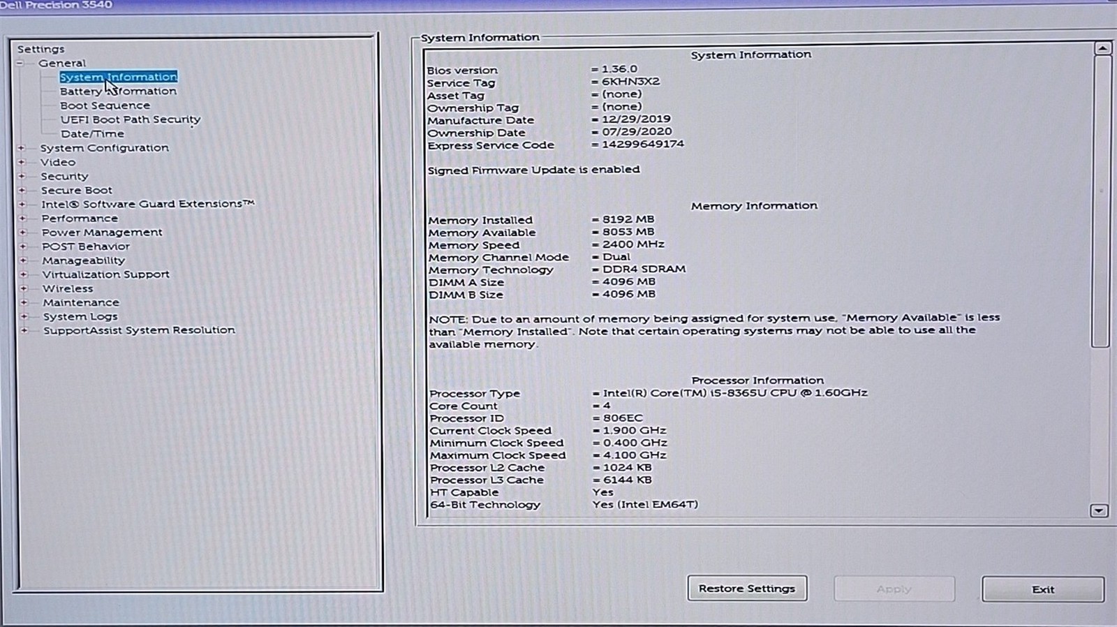This screenshot has width=1117, height=627.
Task: Click the Processor L2 Cache value 1024 KB
Action: [x=627, y=468]
